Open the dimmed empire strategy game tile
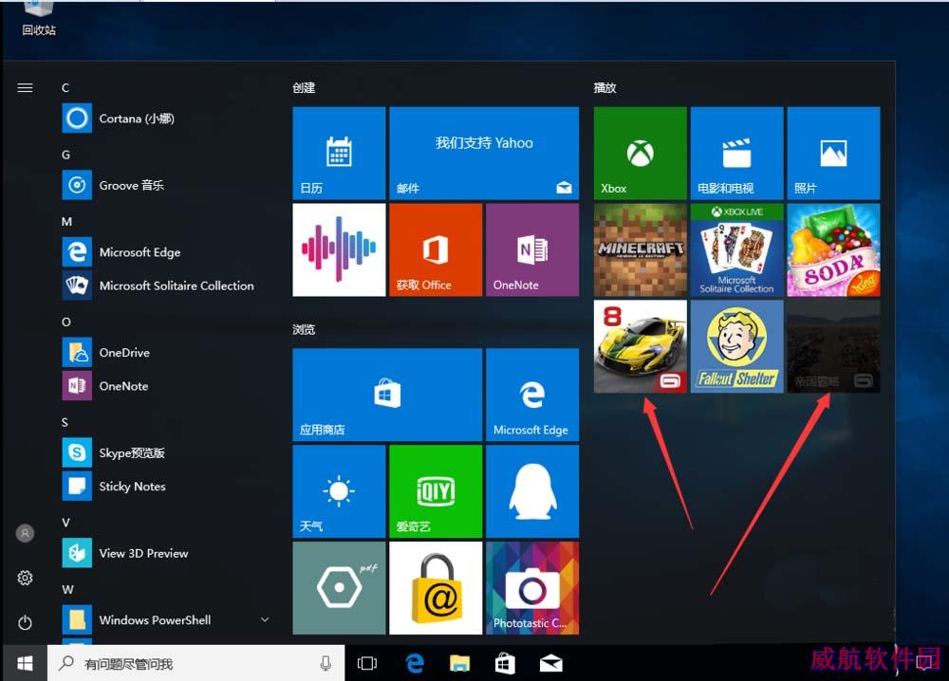Image resolution: width=949 pixels, height=681 pixels. (x=834, y=346)
